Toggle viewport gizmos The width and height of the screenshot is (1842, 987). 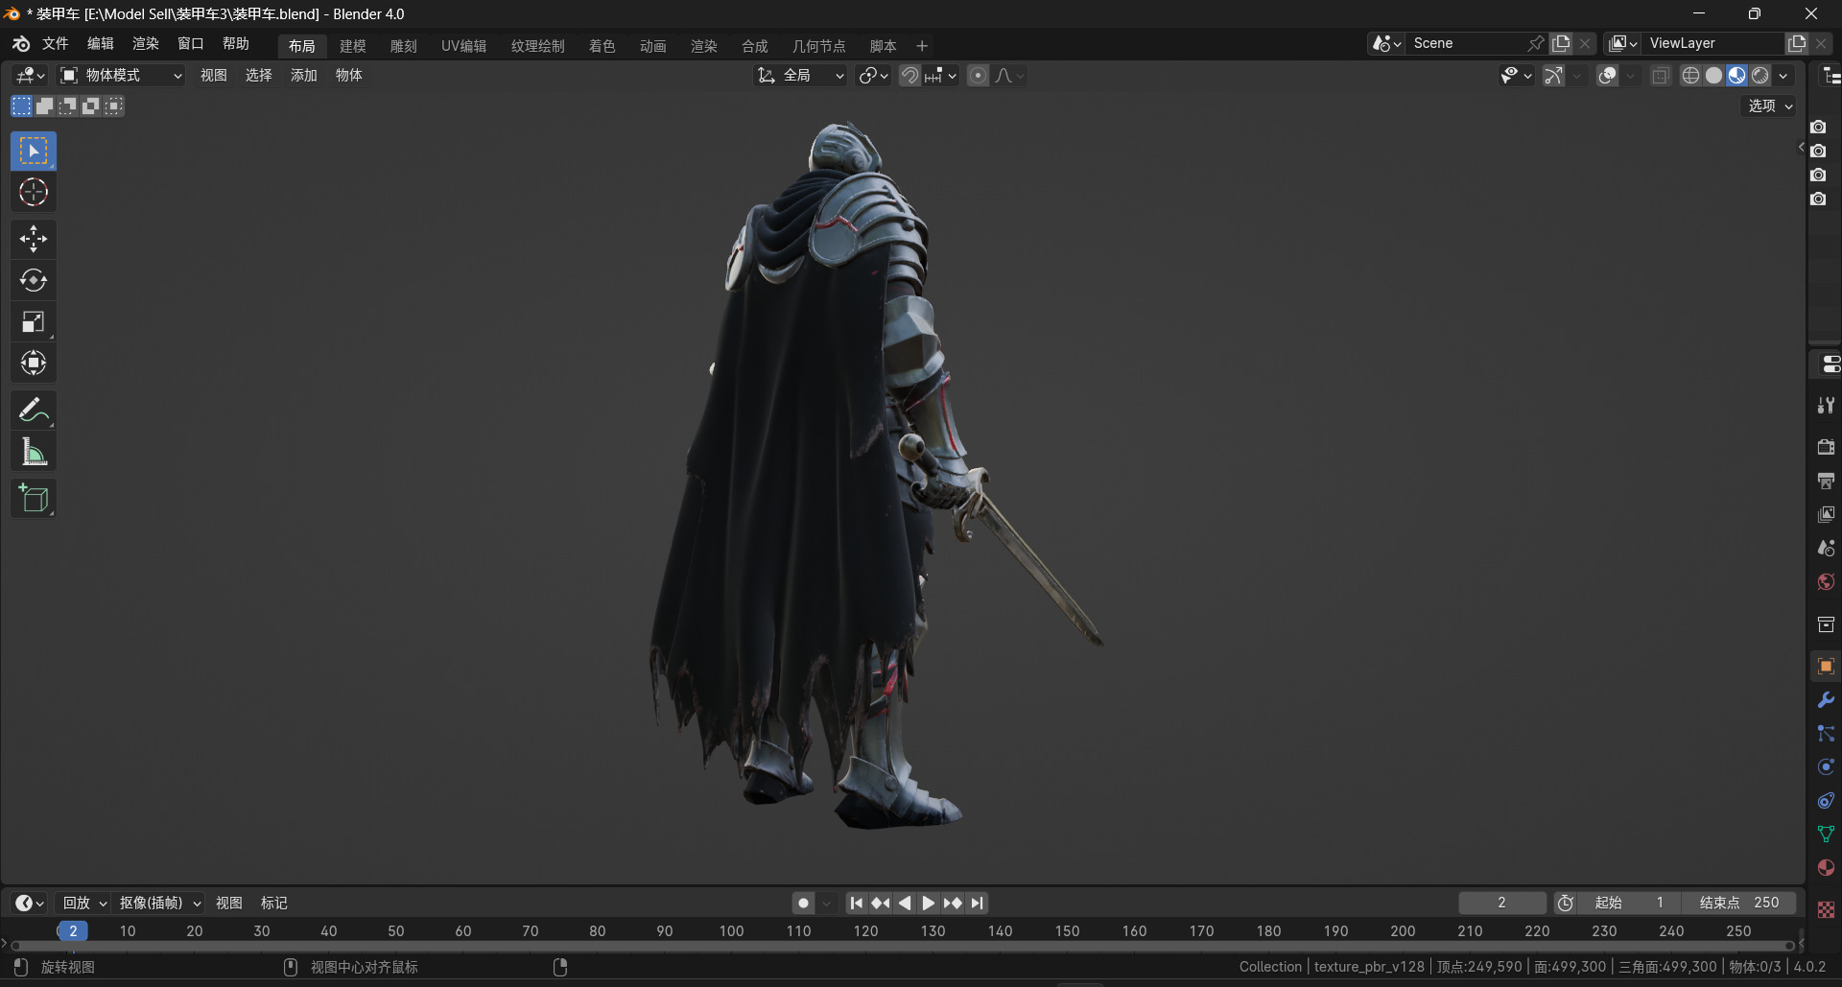[x=1554, y=76]
